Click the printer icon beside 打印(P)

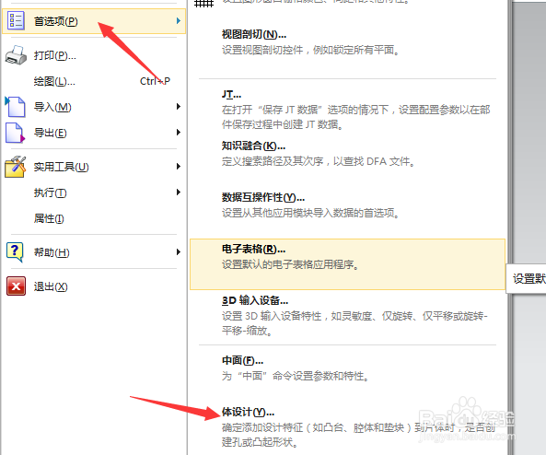click(16, 55)
